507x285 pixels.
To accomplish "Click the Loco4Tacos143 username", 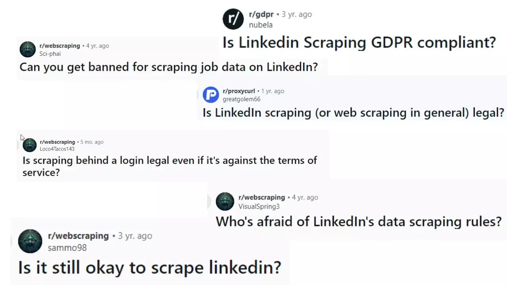I will 57,149.
